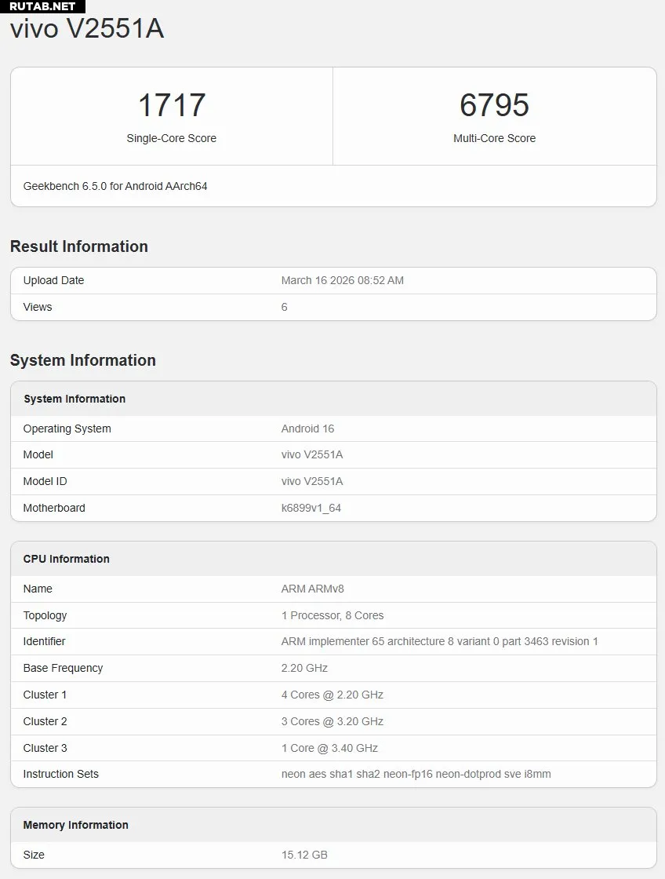Viewport: 665px width, 879px height.
Task: Click the vivo V2551A page title
Action: [x=87, y=29]
